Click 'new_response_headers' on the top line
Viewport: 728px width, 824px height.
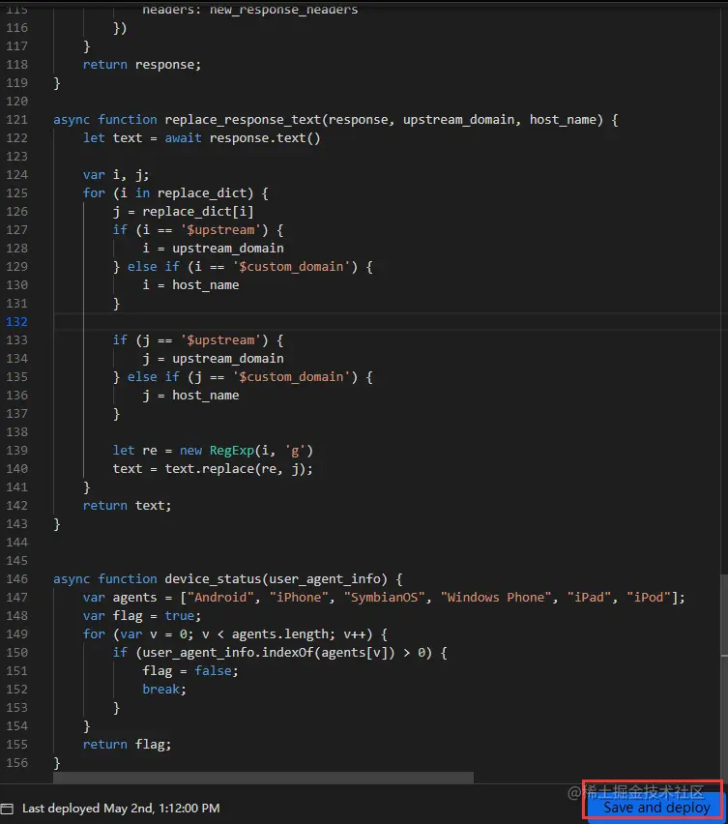(x=283, y=10)
